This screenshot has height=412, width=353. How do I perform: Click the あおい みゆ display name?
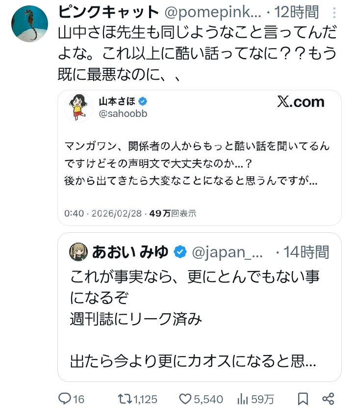[x=130, y=252]
